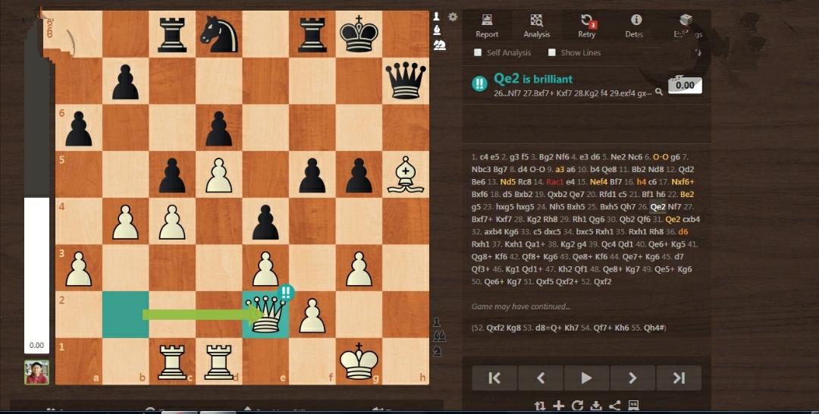819x414 pixels.
Task: Go to move 16. h4 in the list
Action: (x=642, y=182)
